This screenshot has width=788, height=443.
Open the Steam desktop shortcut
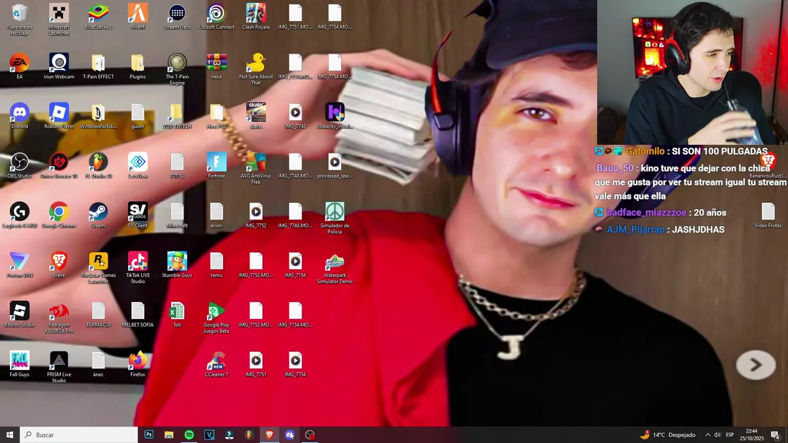click(x=98, y=216)
